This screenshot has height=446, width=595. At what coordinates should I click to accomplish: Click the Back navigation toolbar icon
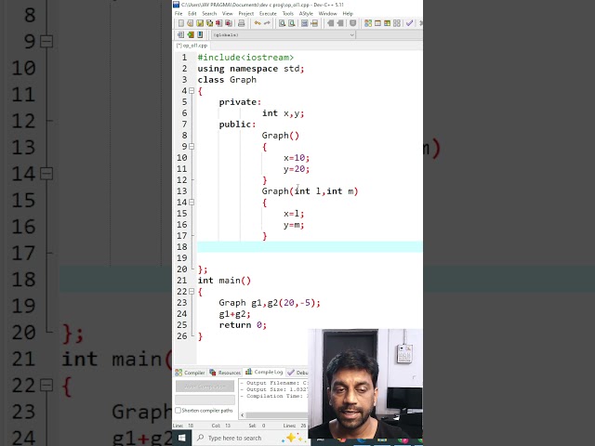click(x=331, y=23)
